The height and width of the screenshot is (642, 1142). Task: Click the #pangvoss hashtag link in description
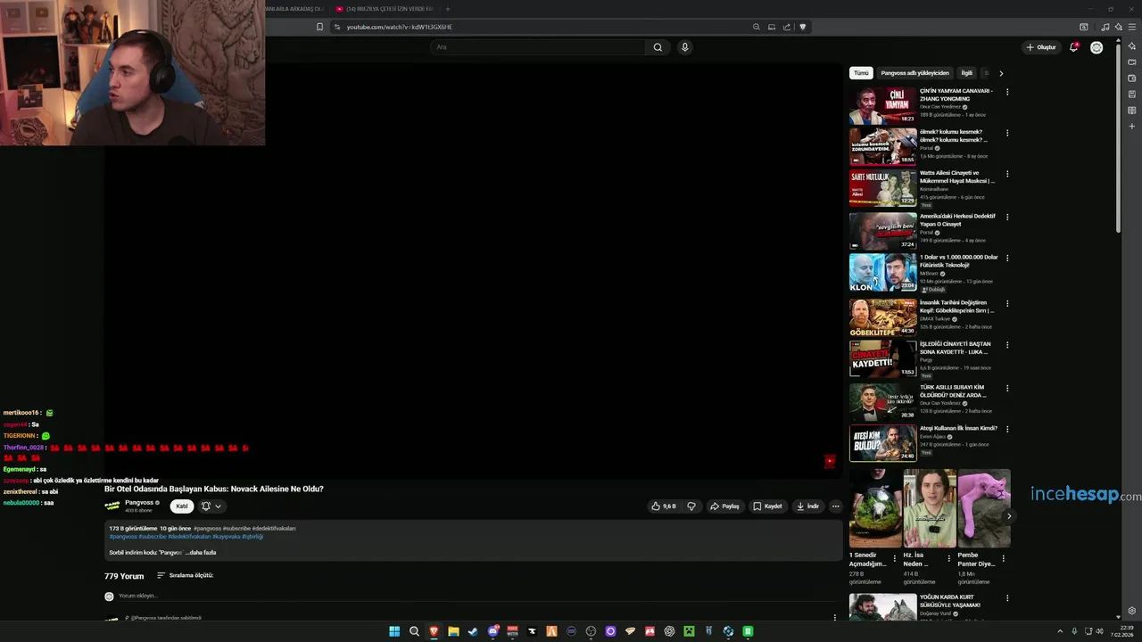pos(123,537)
